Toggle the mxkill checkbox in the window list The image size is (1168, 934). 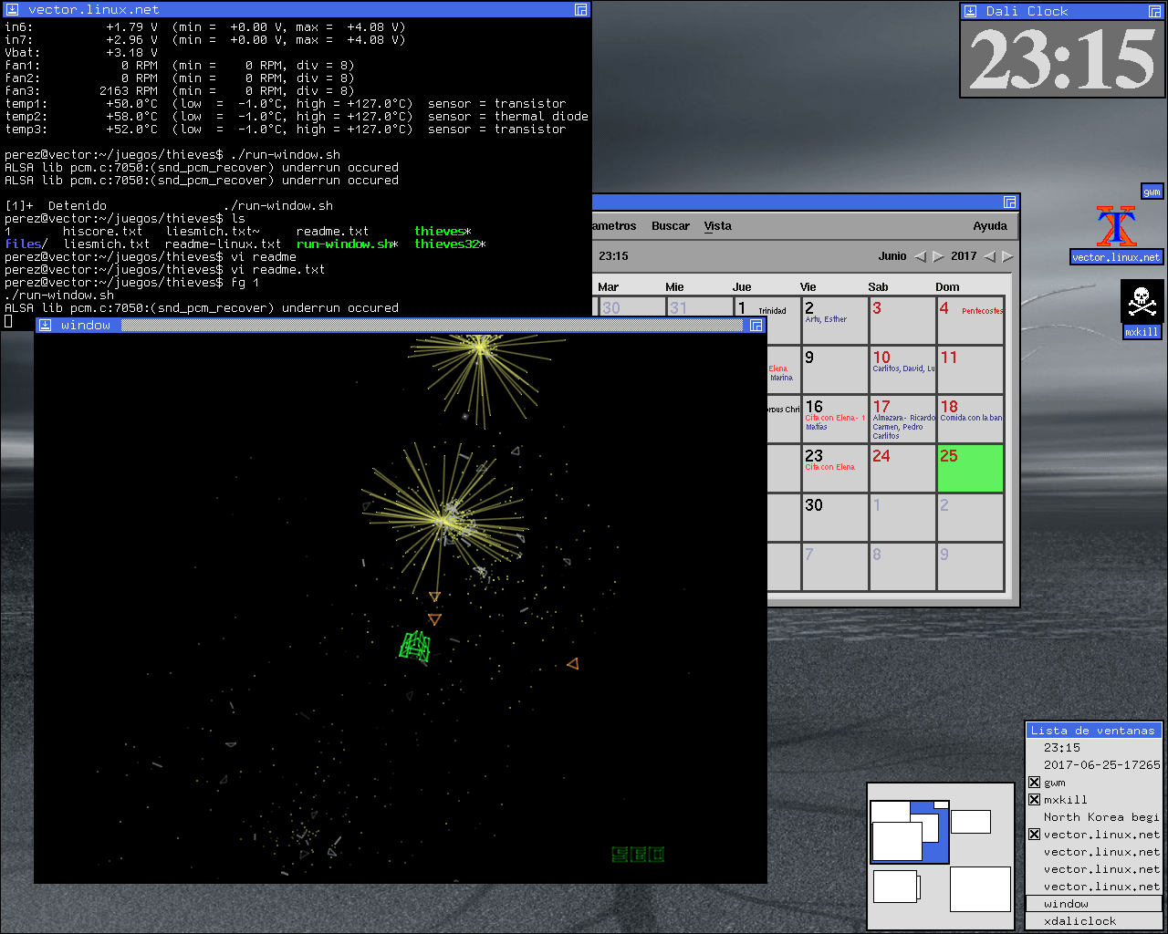coord(1034,799)
